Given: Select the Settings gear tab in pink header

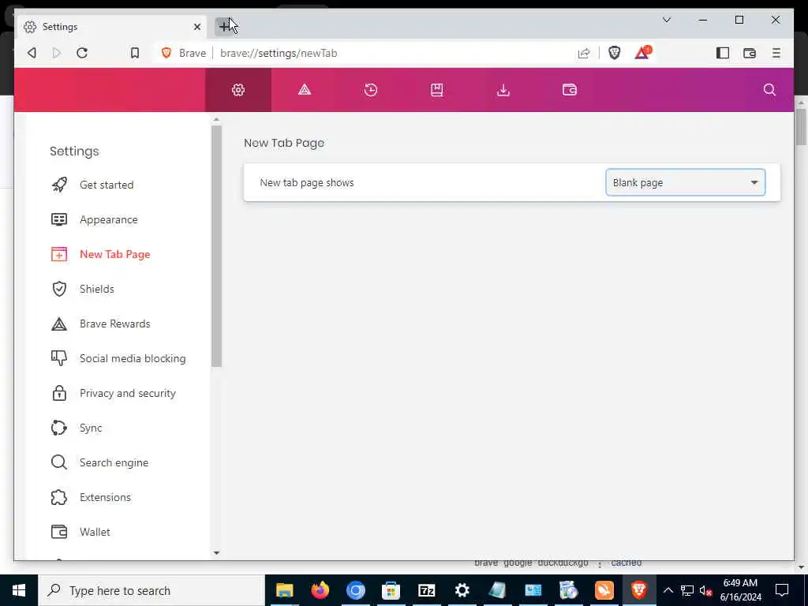Looking at the screenshot, I should point(238,90).
